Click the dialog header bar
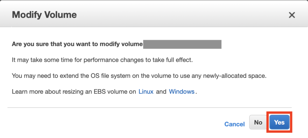 click(154, 14)
